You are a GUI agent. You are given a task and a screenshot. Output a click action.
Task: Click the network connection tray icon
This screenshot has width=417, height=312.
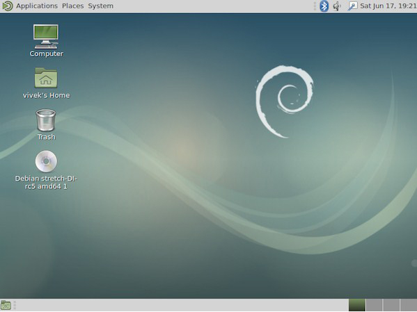(x=353, y=6)
